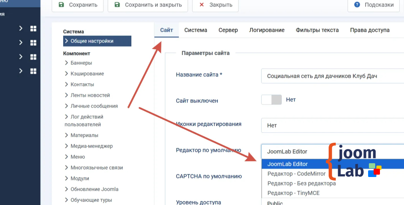Open the Логирование tab
This screenshot has width=404, height=205.
[x=267, y=30]
